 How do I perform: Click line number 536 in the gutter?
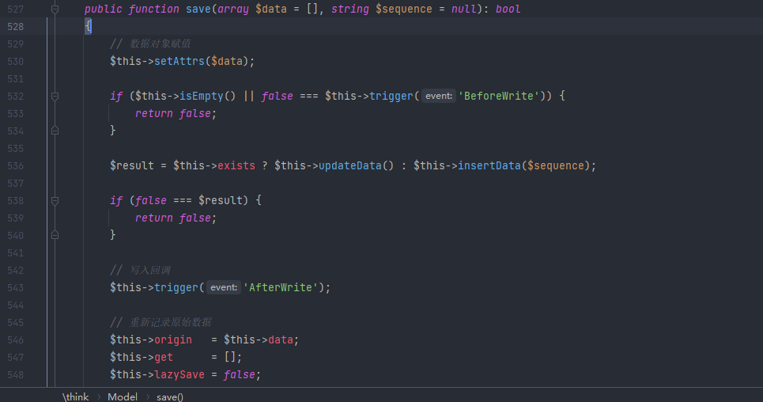click(x=15, y=165)
